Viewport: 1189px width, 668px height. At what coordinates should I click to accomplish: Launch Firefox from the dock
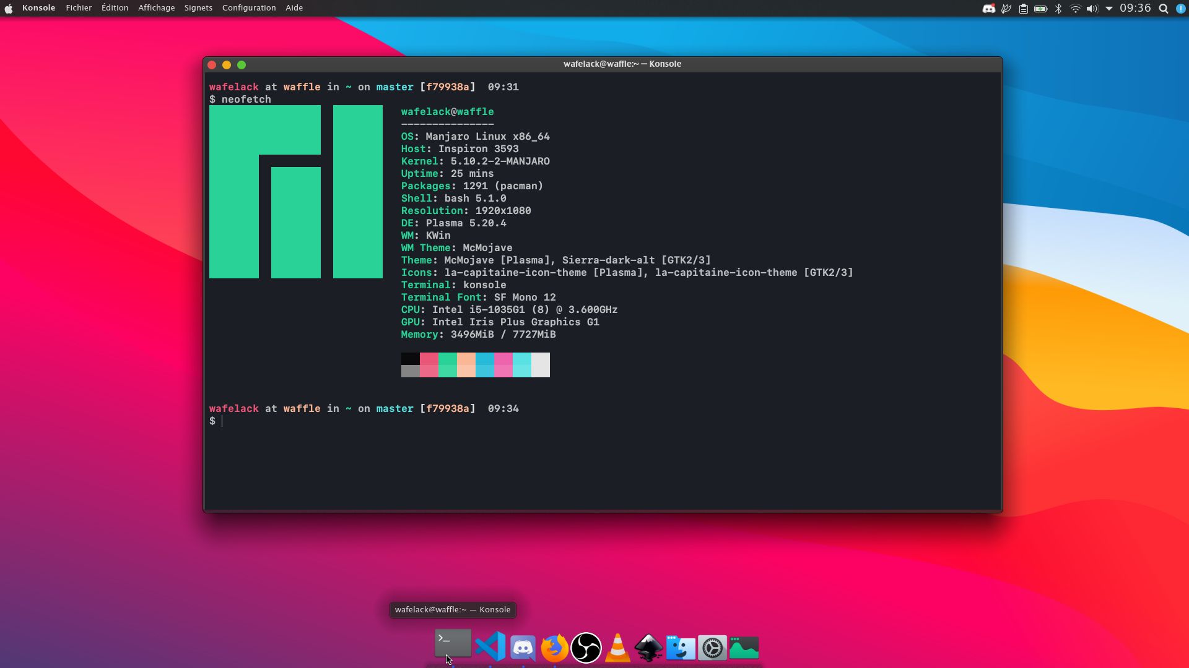[554, 648]
